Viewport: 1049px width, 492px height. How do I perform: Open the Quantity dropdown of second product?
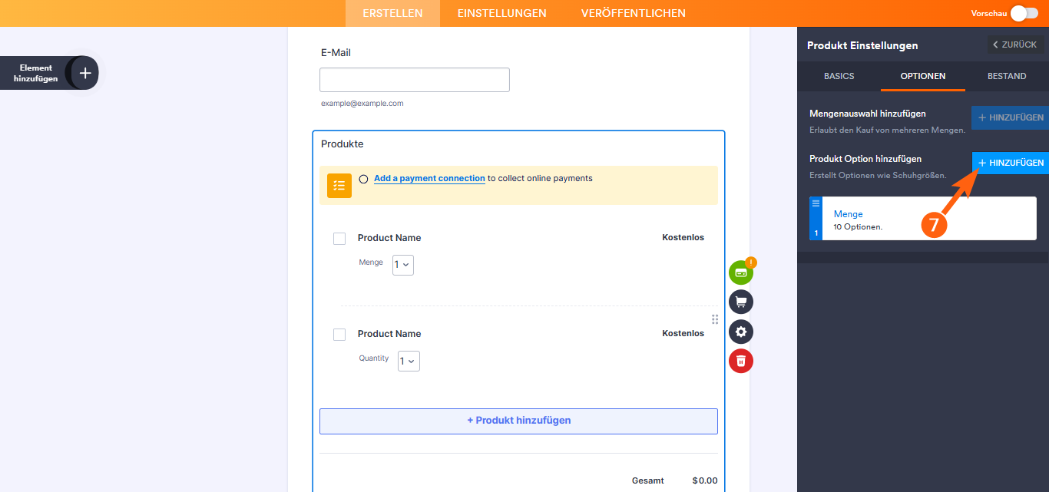[409, 361]
